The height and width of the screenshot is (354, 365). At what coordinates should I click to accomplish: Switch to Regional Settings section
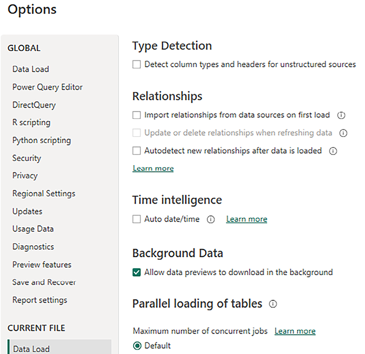coord(44,194)
